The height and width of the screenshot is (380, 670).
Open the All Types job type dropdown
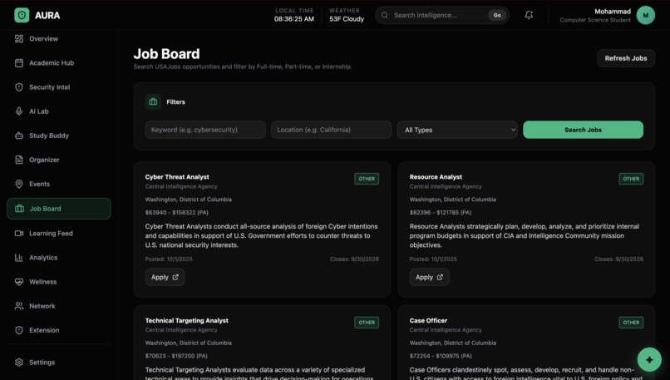tap(457, 130)
